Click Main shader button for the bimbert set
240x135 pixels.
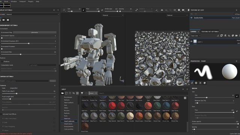[235, 18]
